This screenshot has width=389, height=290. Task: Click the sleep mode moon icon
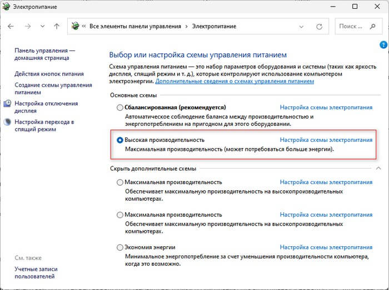click(x=7, y=122)
